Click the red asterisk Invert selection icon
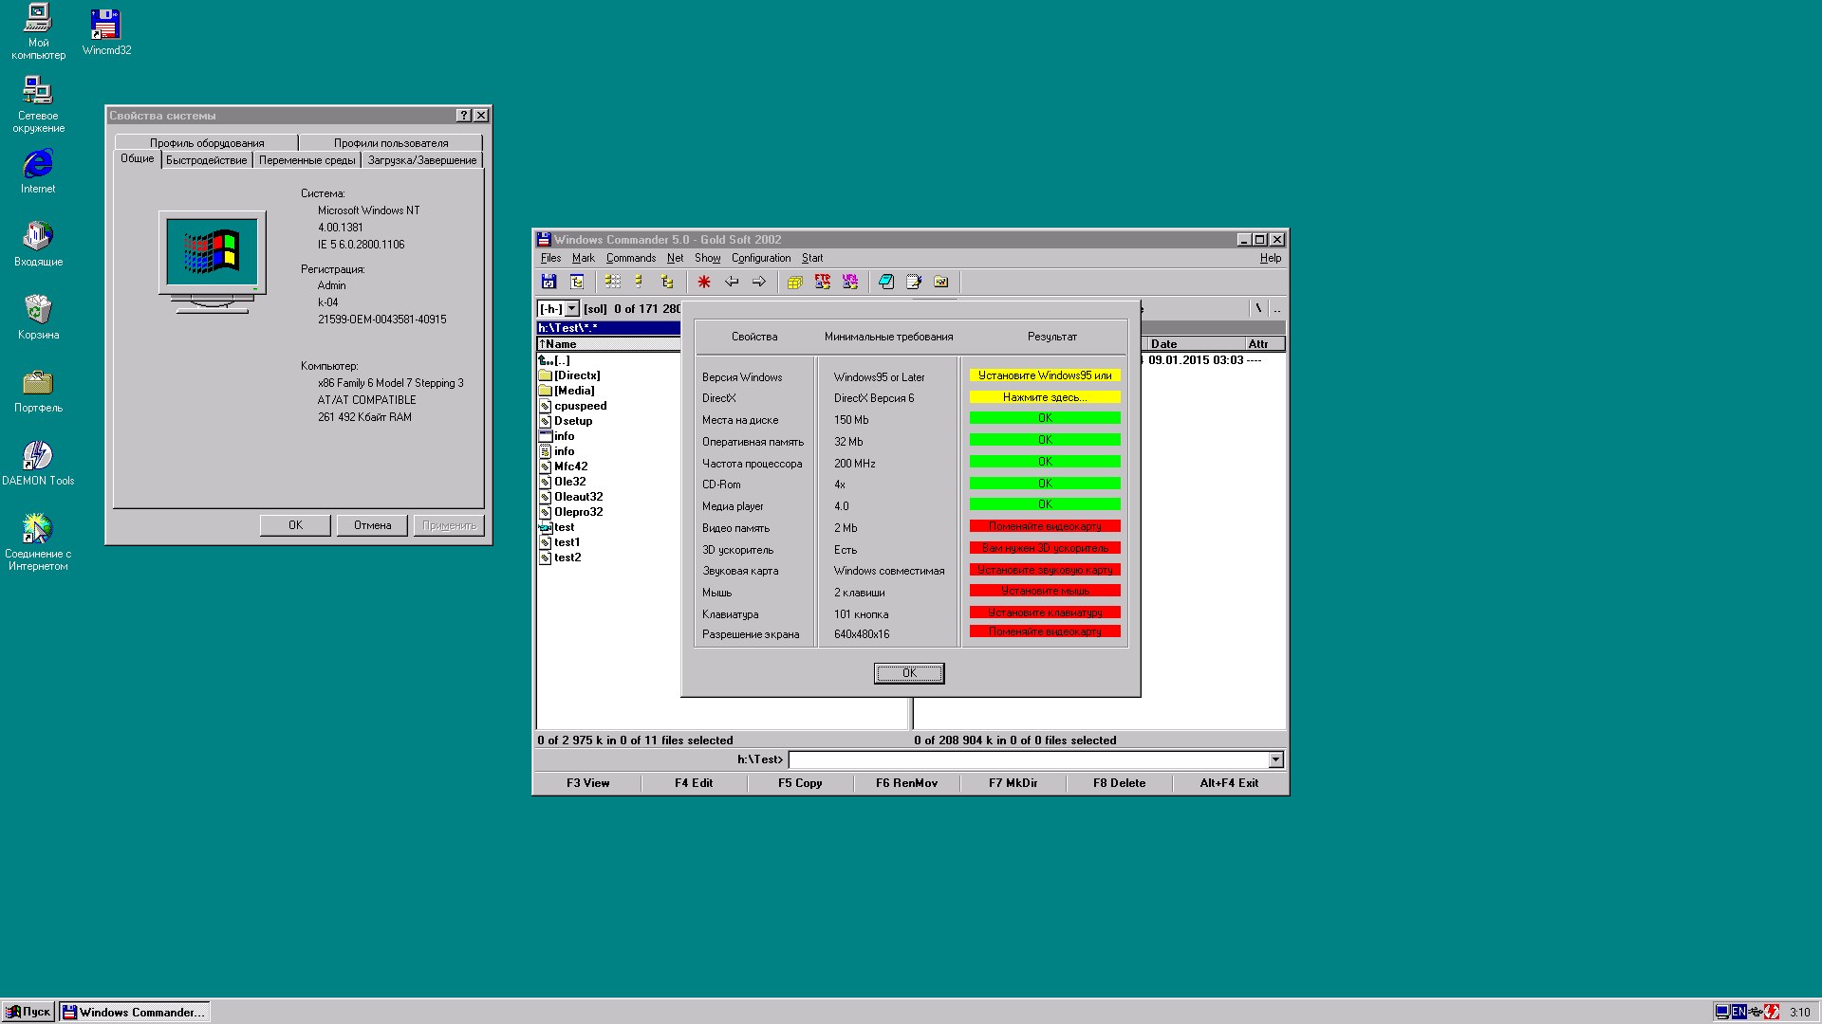1822x1024 pixels. pyautogui.click(x=704, y=282)
